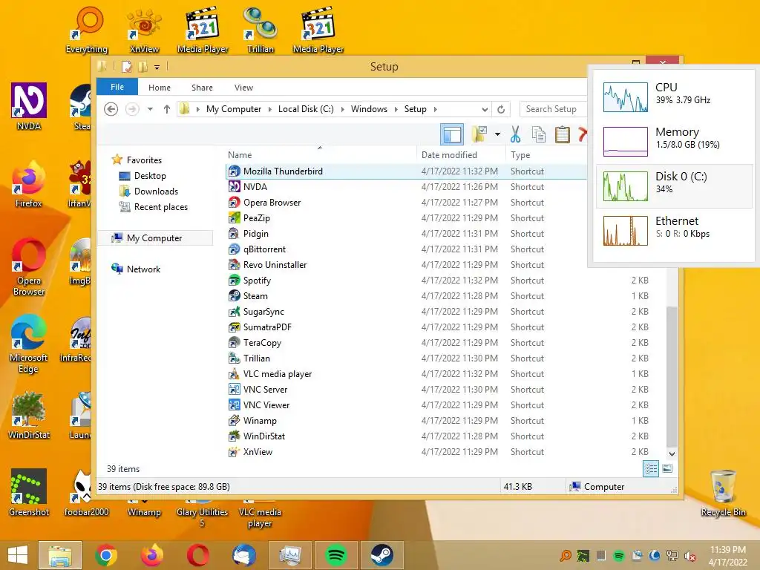Select Disk 0 (C:) in performance widget
760x570 pixels.
[x=674, y=186]
